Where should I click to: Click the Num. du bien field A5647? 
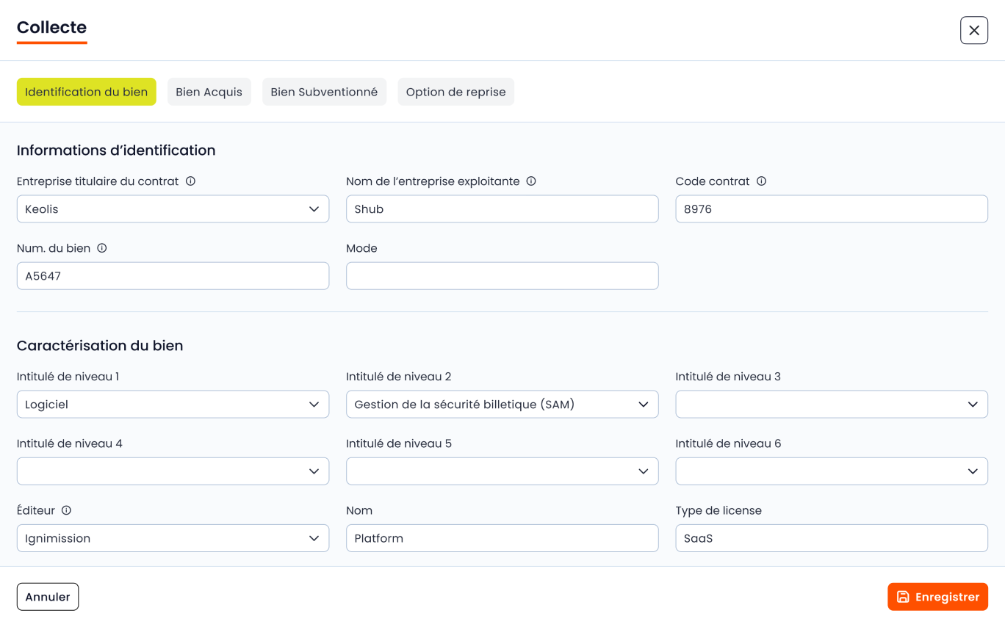tap(173, 276)
